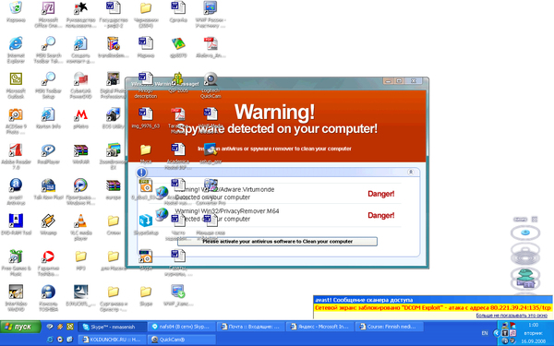
Task: Launch the ACDSee 9 Photo shortcut
Action: 16,114
